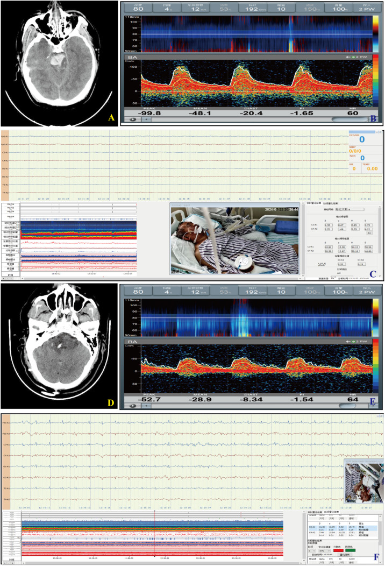
Task: Select the HR value 64
Action: [353, 399]
